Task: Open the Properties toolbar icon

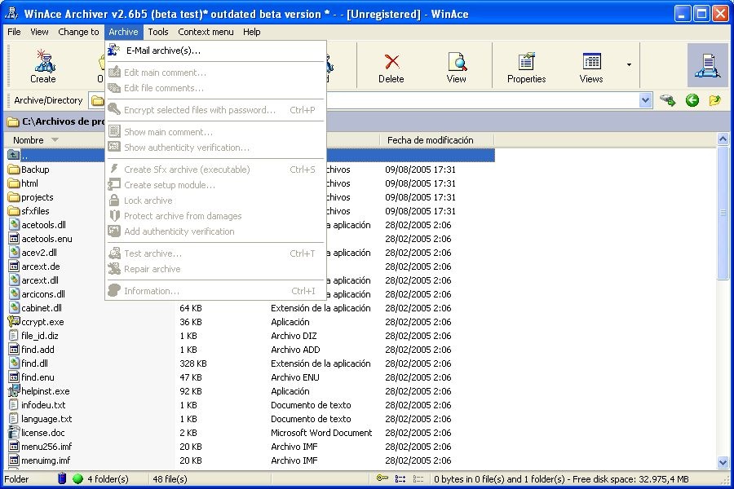Action: click(x=526, y=66)
